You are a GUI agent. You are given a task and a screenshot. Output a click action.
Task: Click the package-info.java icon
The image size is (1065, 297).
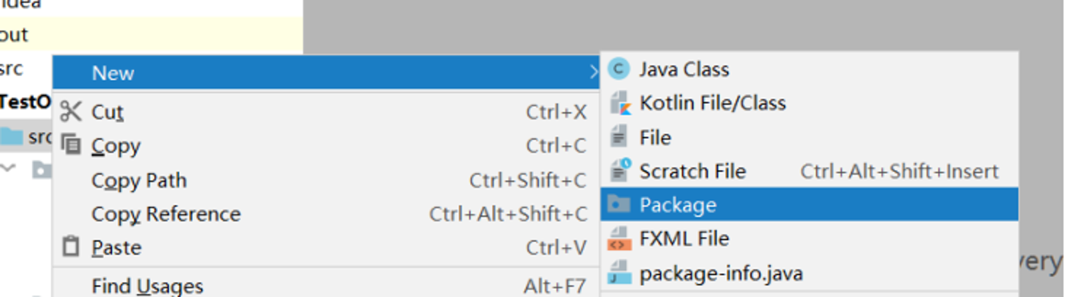pyautogui.click(x=619, y=273)
